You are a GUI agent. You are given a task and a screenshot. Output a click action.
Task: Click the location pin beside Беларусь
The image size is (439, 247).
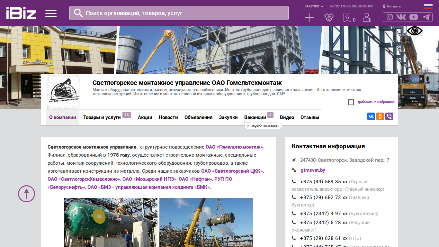[384, 6]
